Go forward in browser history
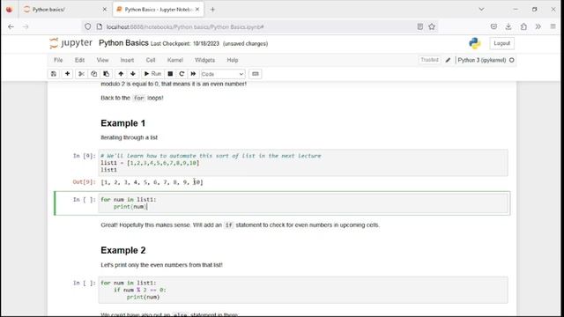The height and width of the screenshot is (317, 564). pyautogui.click(x=26, y=26)
